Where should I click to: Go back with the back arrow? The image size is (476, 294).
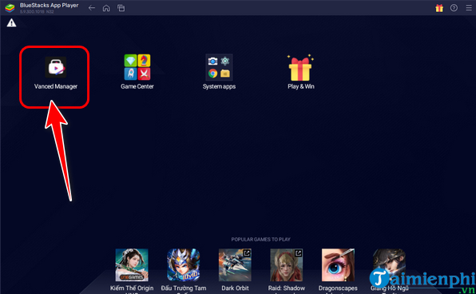92,8
